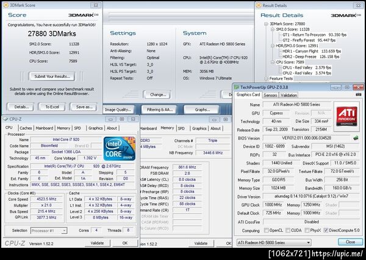Collapse the 3DMark Score tree node
Screen dimensions: 366x260
266,24
